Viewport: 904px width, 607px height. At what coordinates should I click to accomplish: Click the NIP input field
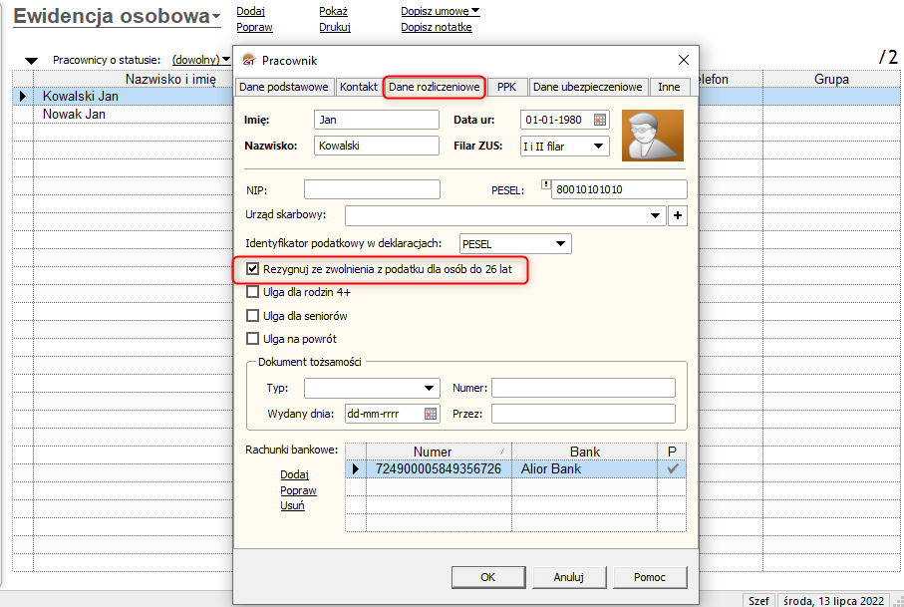[x=372, y=189]
